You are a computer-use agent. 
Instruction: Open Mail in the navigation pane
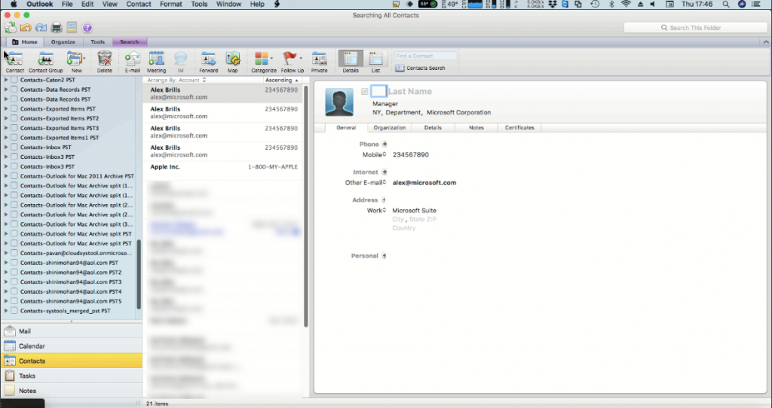(72, 331)
